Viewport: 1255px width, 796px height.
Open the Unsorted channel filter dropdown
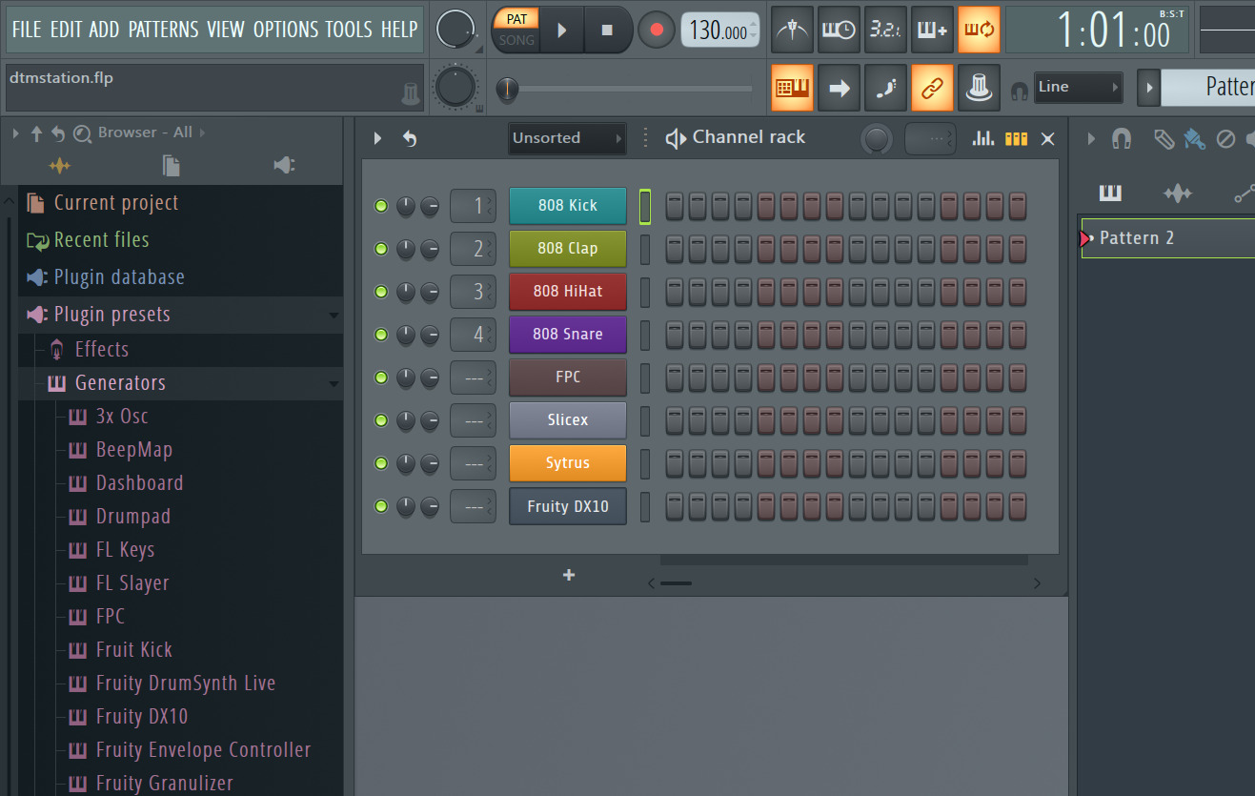567,138
